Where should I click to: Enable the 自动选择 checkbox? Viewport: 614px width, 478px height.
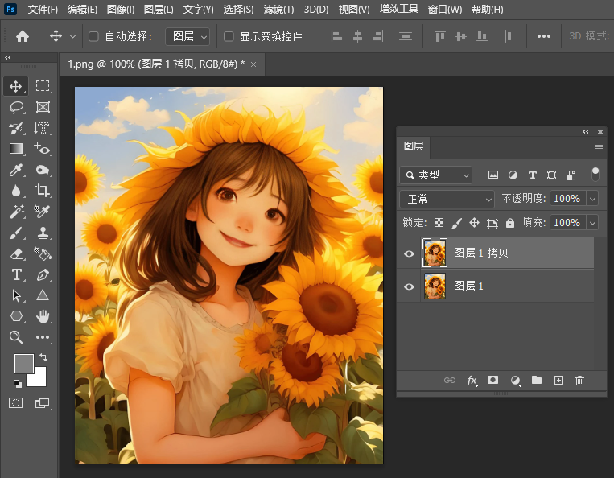pos(93,36)
